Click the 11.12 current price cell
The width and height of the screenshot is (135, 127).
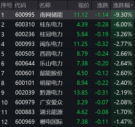coord(81,15)
